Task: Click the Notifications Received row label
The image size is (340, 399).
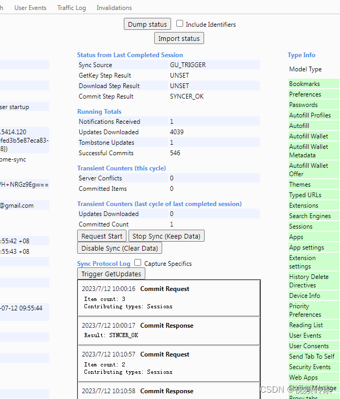Action: point(109,122)
